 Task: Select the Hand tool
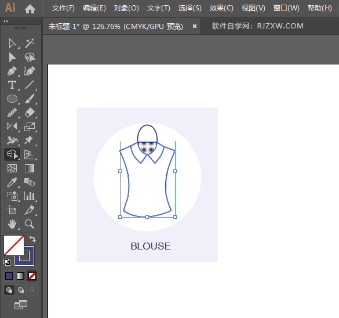(x=12, y=224)
